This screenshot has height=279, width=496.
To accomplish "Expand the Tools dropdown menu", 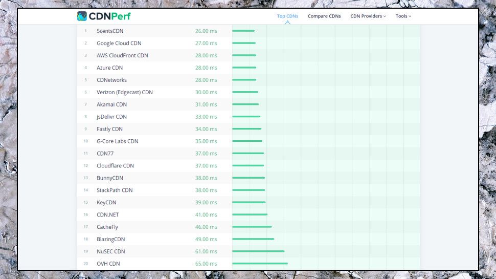I will tap(403, 16).
